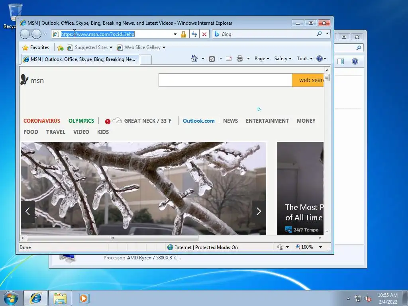Click Internet Explorer taskbar icon
The image size is (408, 306).
[35, 298]
